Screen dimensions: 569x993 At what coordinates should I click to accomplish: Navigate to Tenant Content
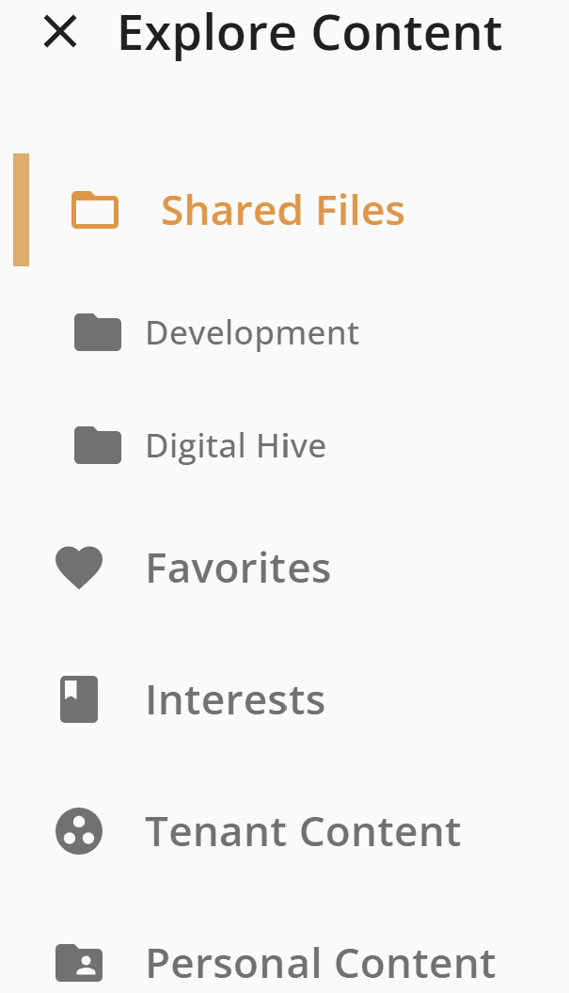(x=303, y=831)
